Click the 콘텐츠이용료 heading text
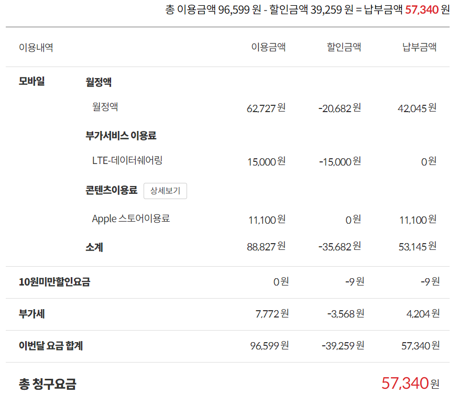Screen dimensions: 458x405 [111, 190]
